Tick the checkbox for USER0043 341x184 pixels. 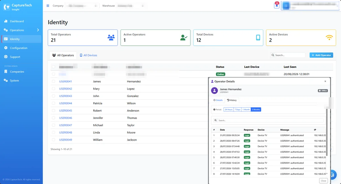click(x=53, y=96)
